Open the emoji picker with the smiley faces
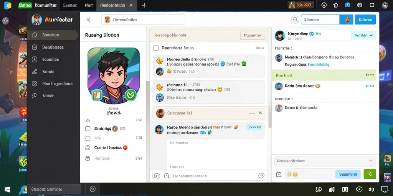 click(x=292, y=174)
